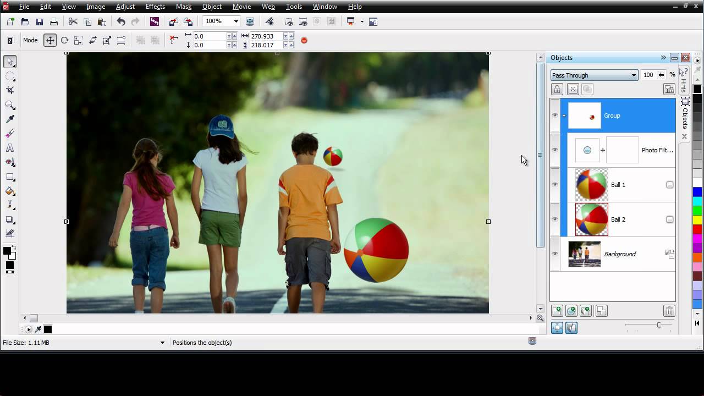Collapse the Group in Objects panel
This screenshot has height=396, width=704.
pyautogui.click(x=564, y=116)
